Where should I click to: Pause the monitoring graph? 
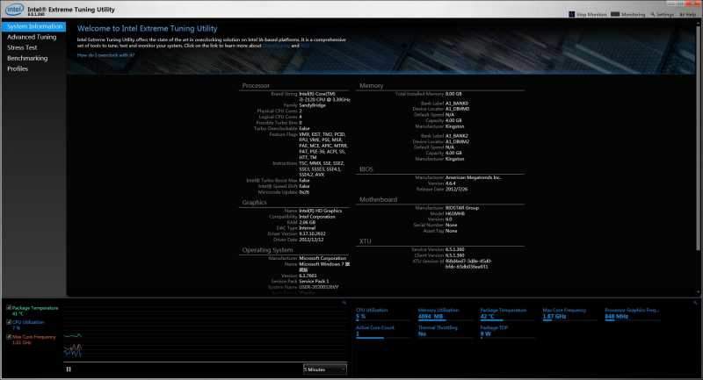click(69, 369)
